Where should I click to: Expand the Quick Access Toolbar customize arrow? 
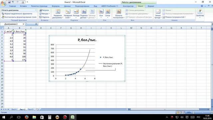[27, 2]
